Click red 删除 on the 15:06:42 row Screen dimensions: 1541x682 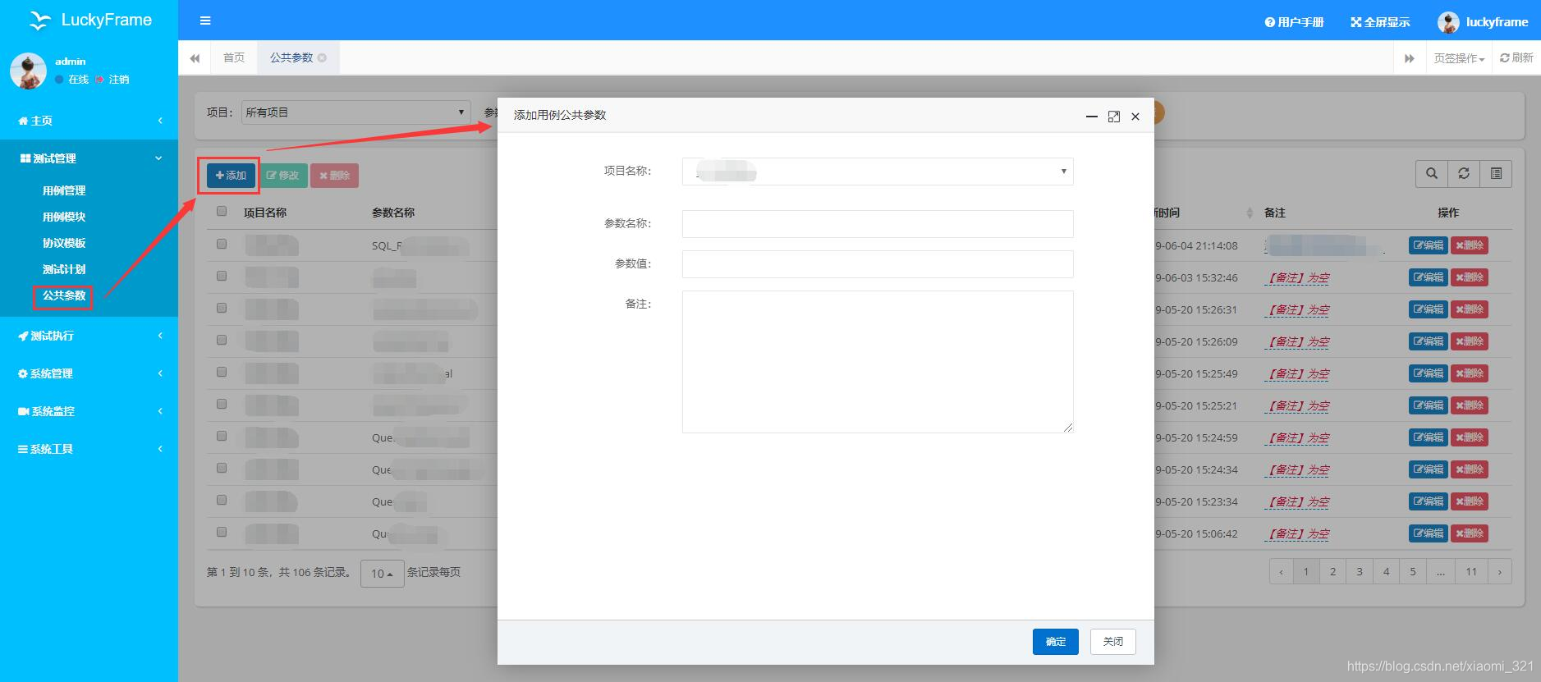1470,533
